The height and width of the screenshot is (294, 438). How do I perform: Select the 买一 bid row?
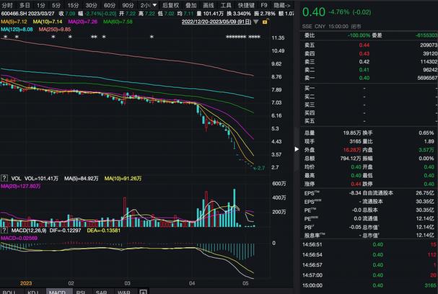[x=369, y=88]
